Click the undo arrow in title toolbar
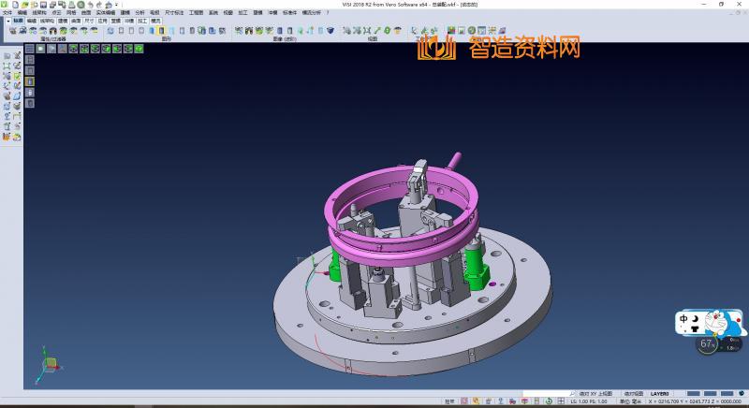The width and height of the screenshot is (749, 408). 89,5
